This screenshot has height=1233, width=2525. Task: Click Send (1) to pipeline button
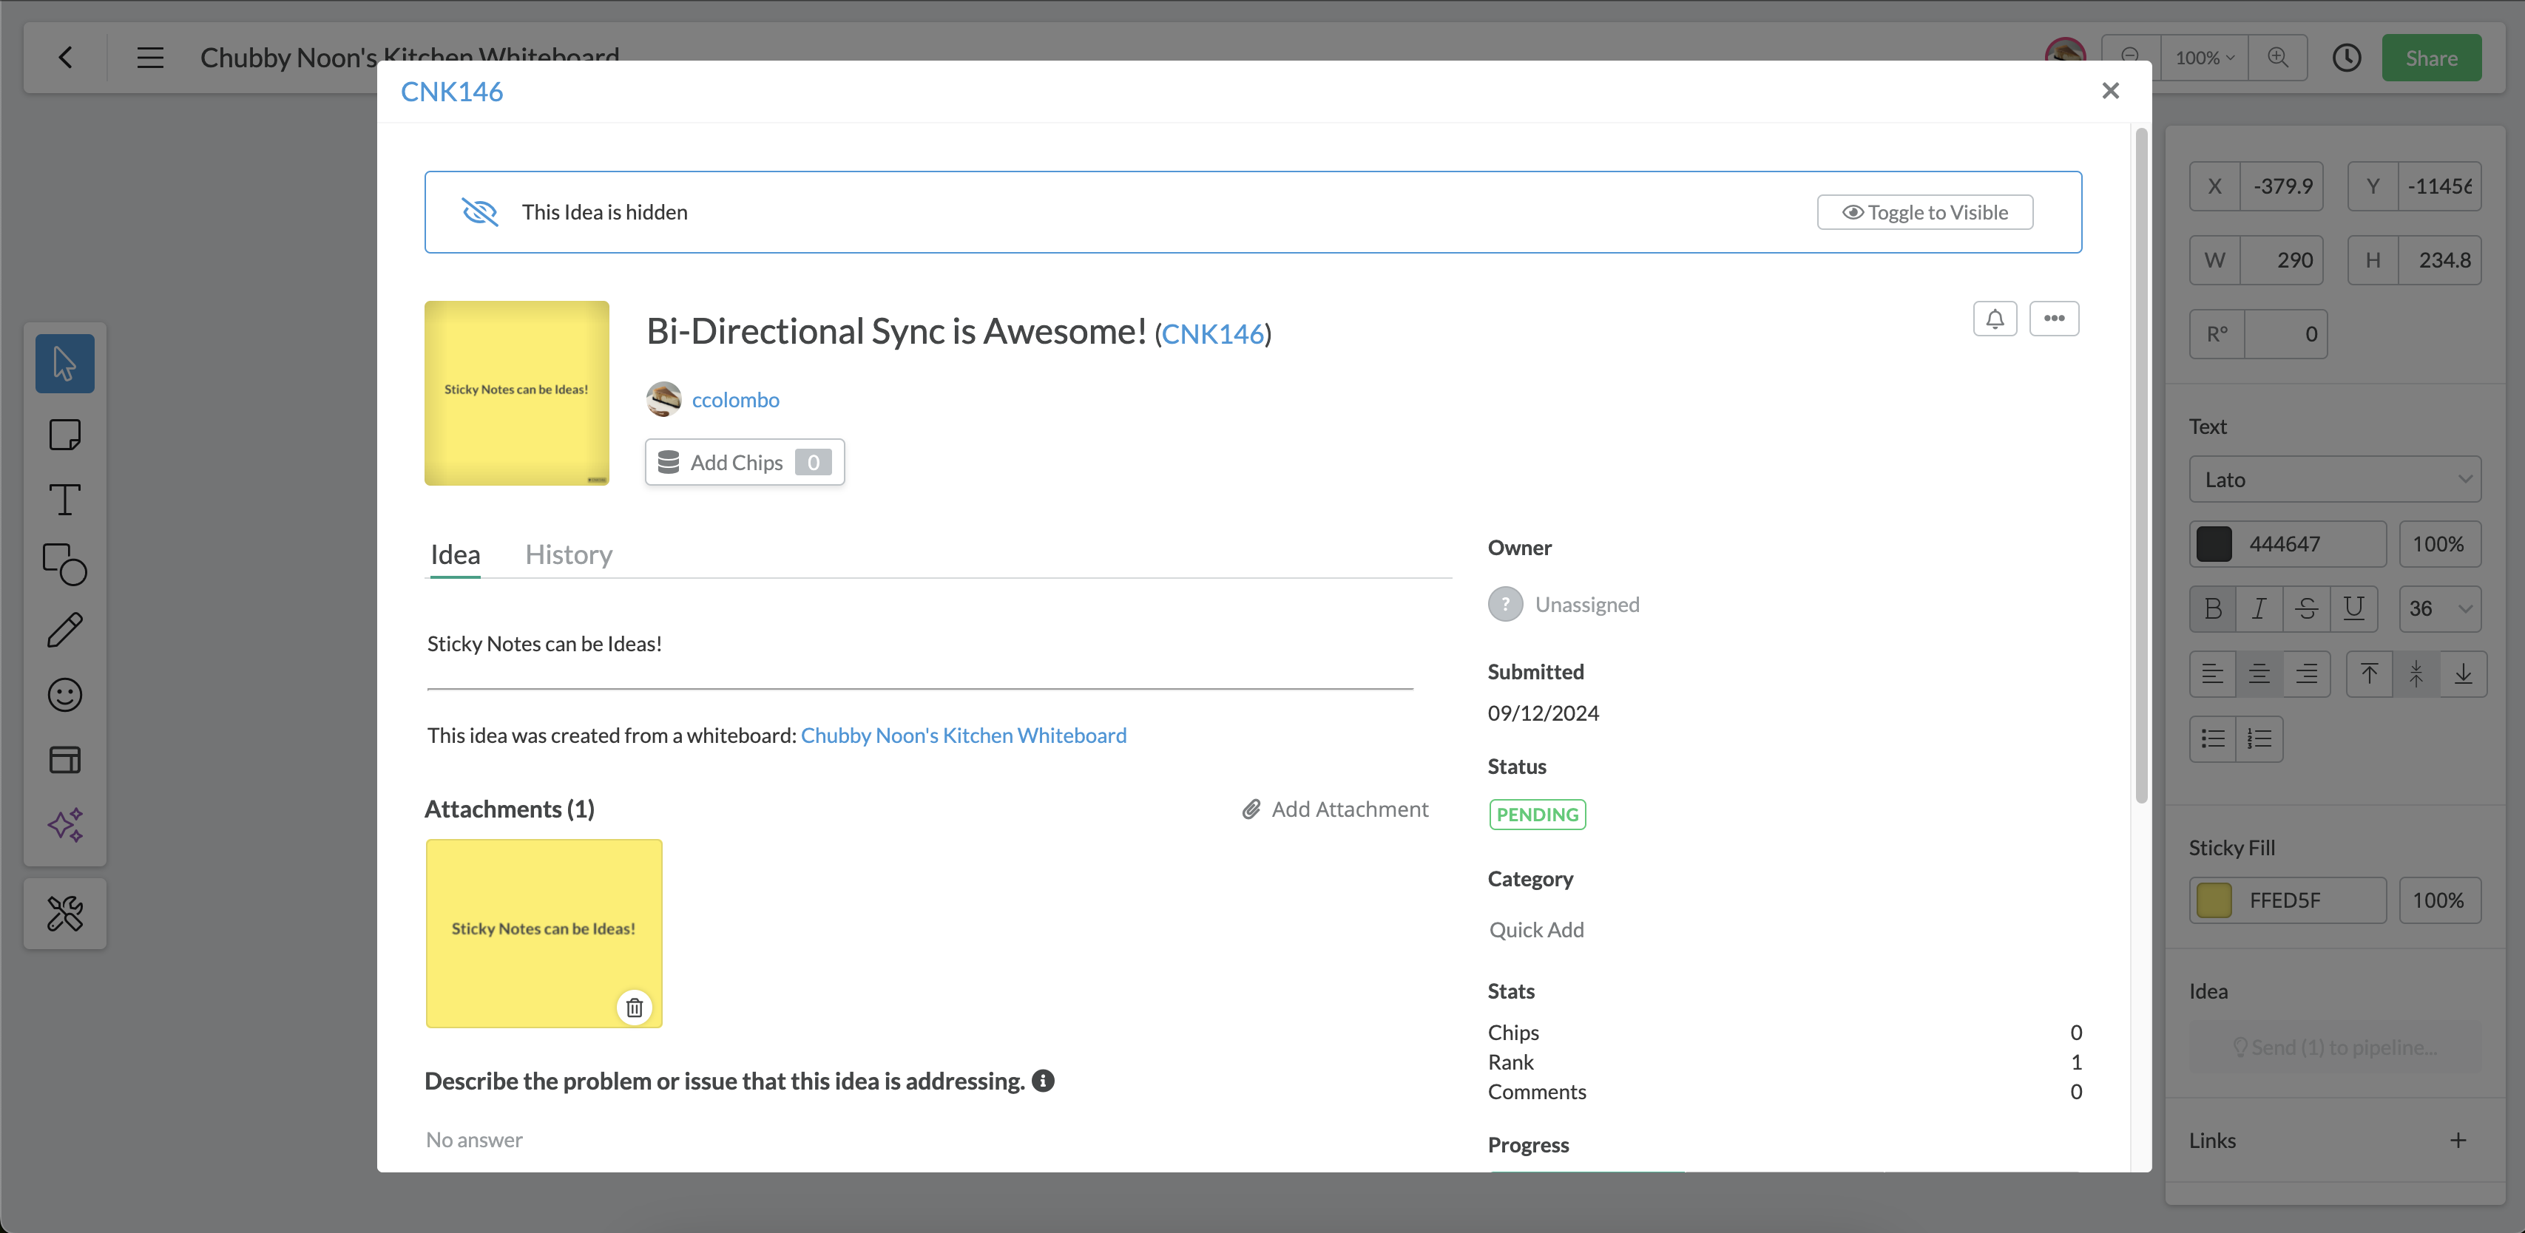coord(2335,1047)
